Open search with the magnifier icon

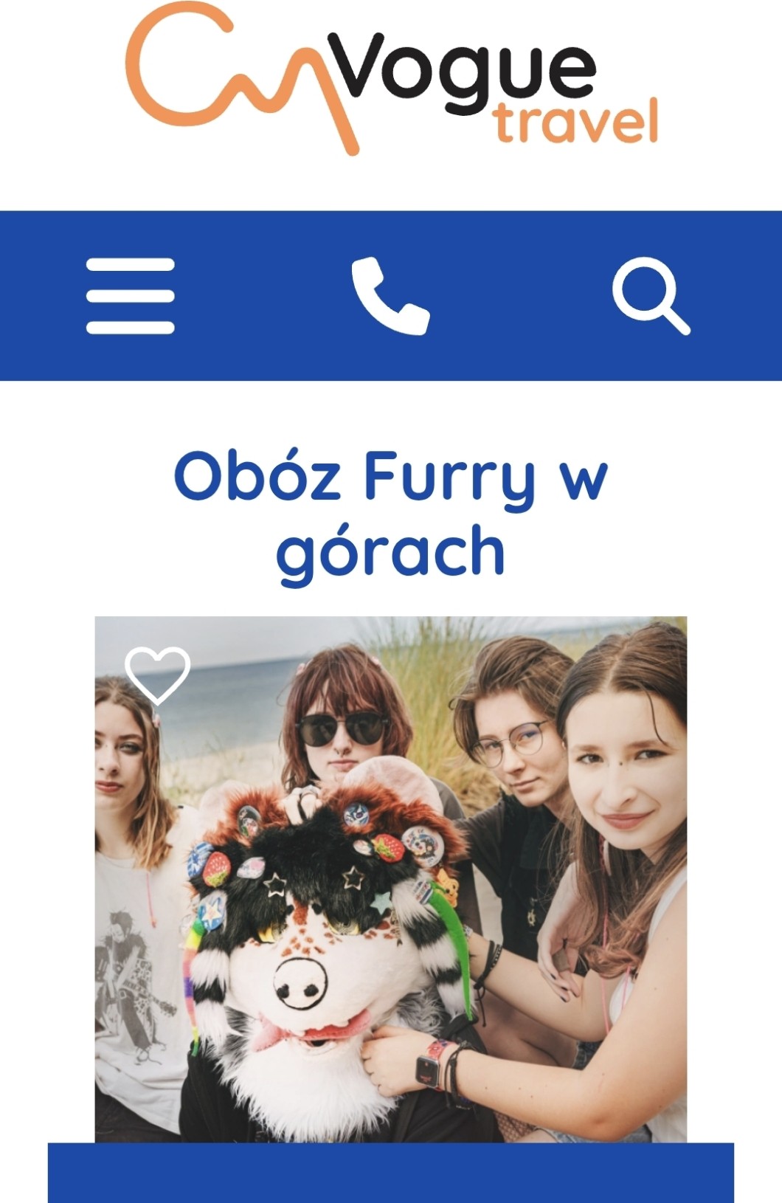(x=651, y=296)
